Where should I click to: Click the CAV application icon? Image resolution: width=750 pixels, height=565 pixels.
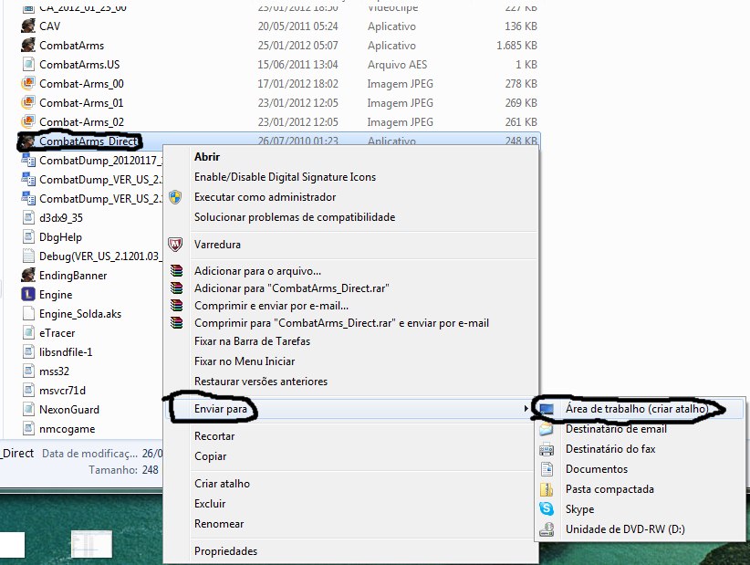[28, 26]
